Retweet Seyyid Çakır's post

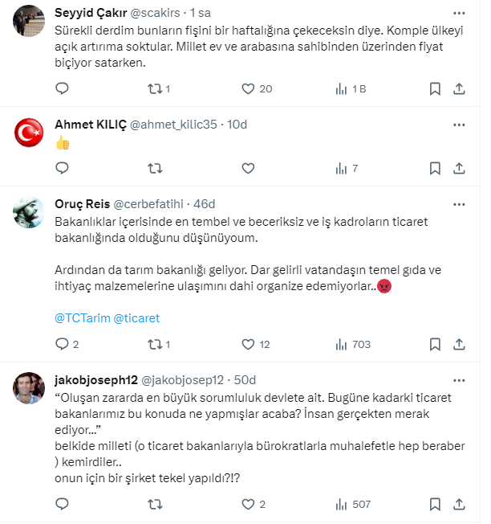[x=156, y=89]
